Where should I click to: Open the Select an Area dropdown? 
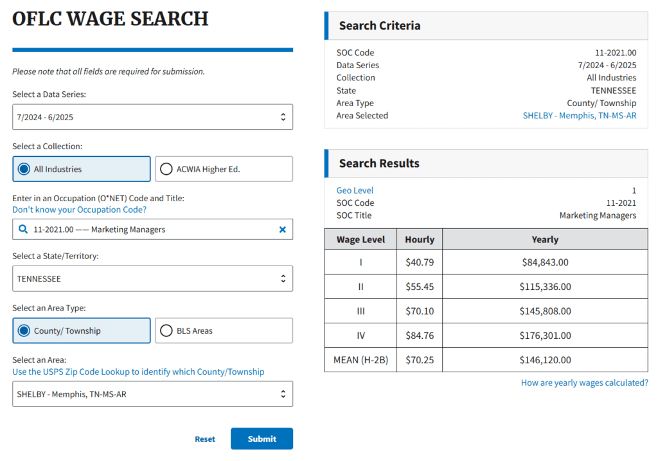152,394
